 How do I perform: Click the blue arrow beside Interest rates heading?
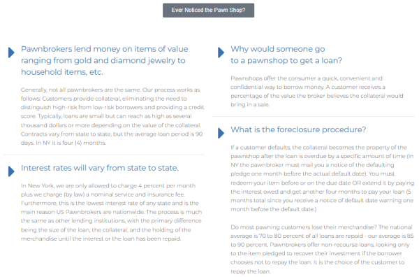11,171
